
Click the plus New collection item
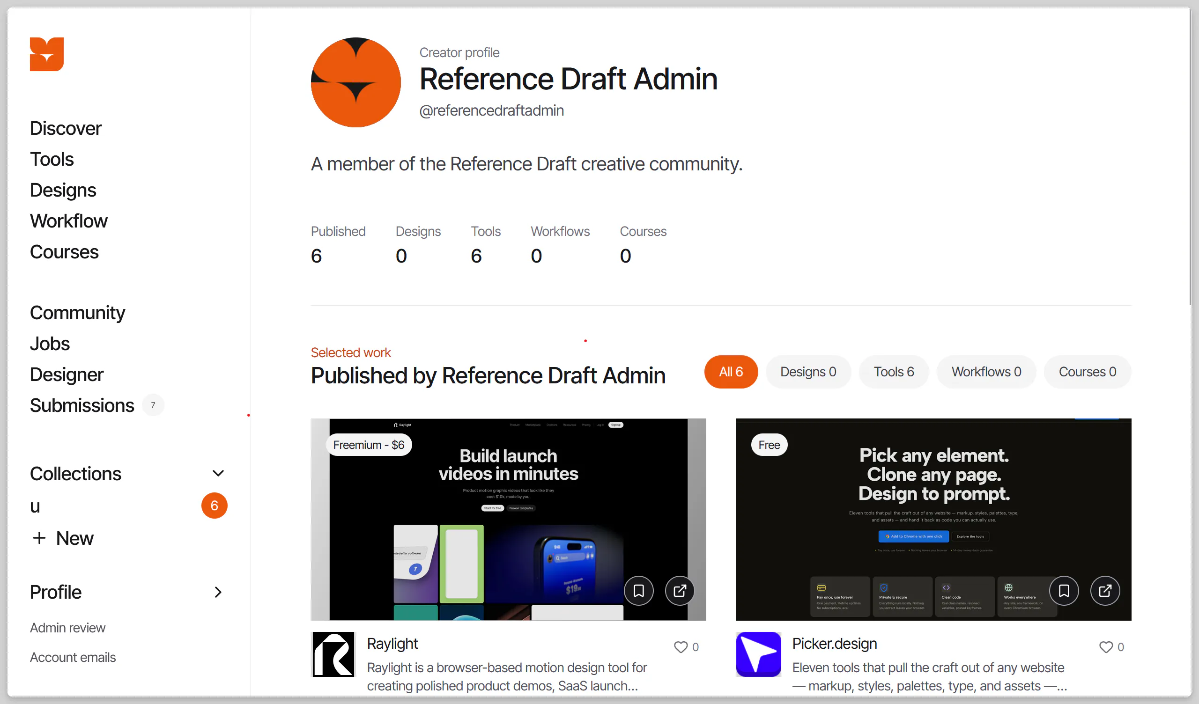click(63, 538)
